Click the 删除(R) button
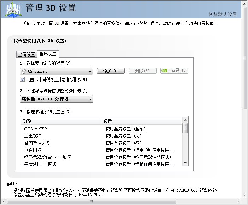This screenshot has width=248, height=205. tap(142, 71)
